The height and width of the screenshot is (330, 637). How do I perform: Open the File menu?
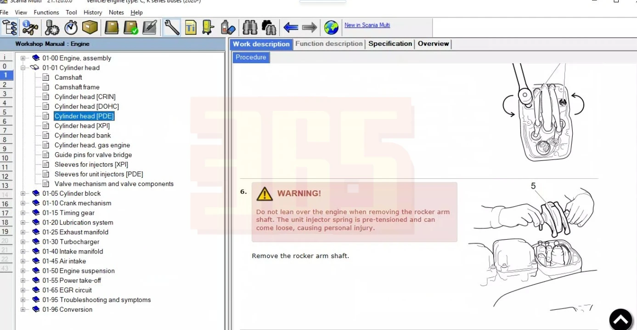4,12
